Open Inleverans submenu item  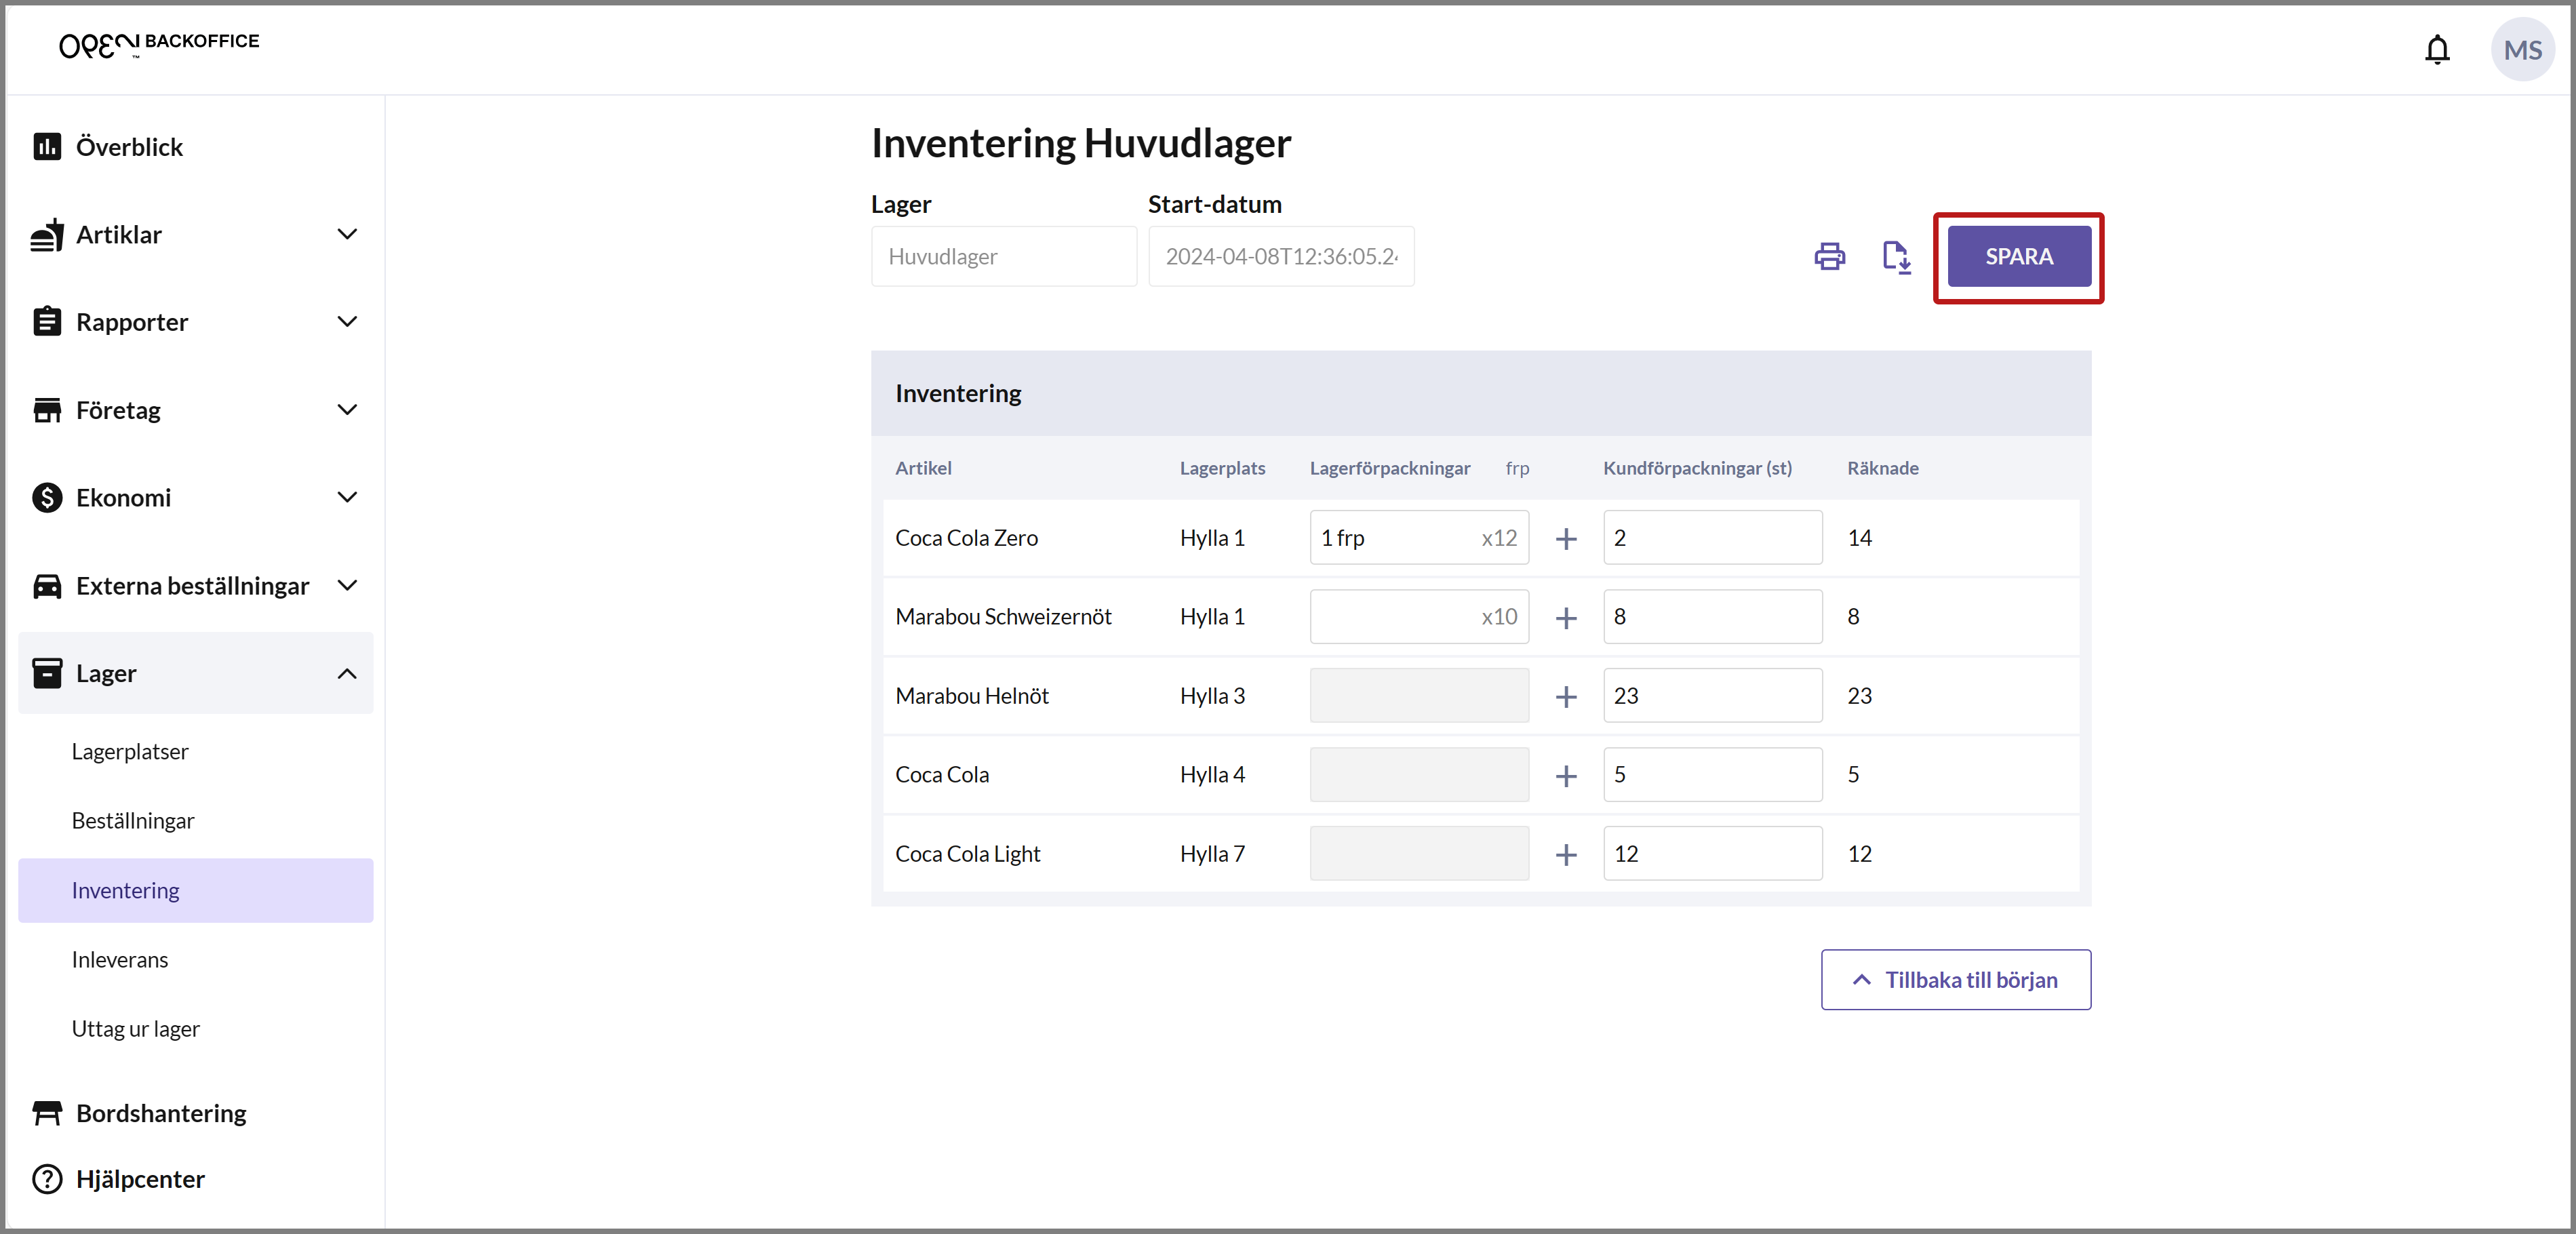(x=120, y=960)
